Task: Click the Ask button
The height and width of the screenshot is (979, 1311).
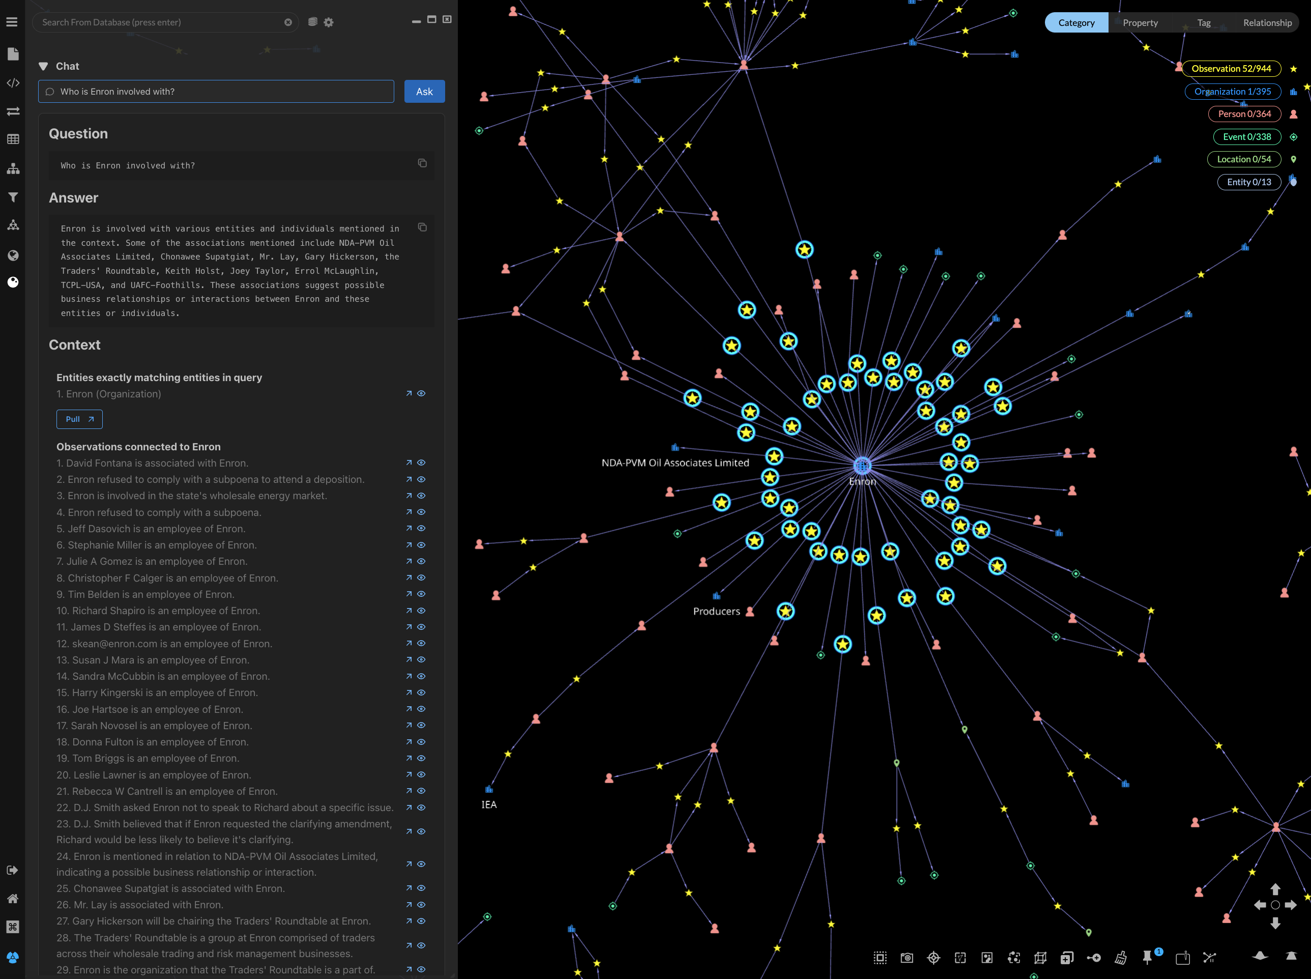Action: (424, 91)
